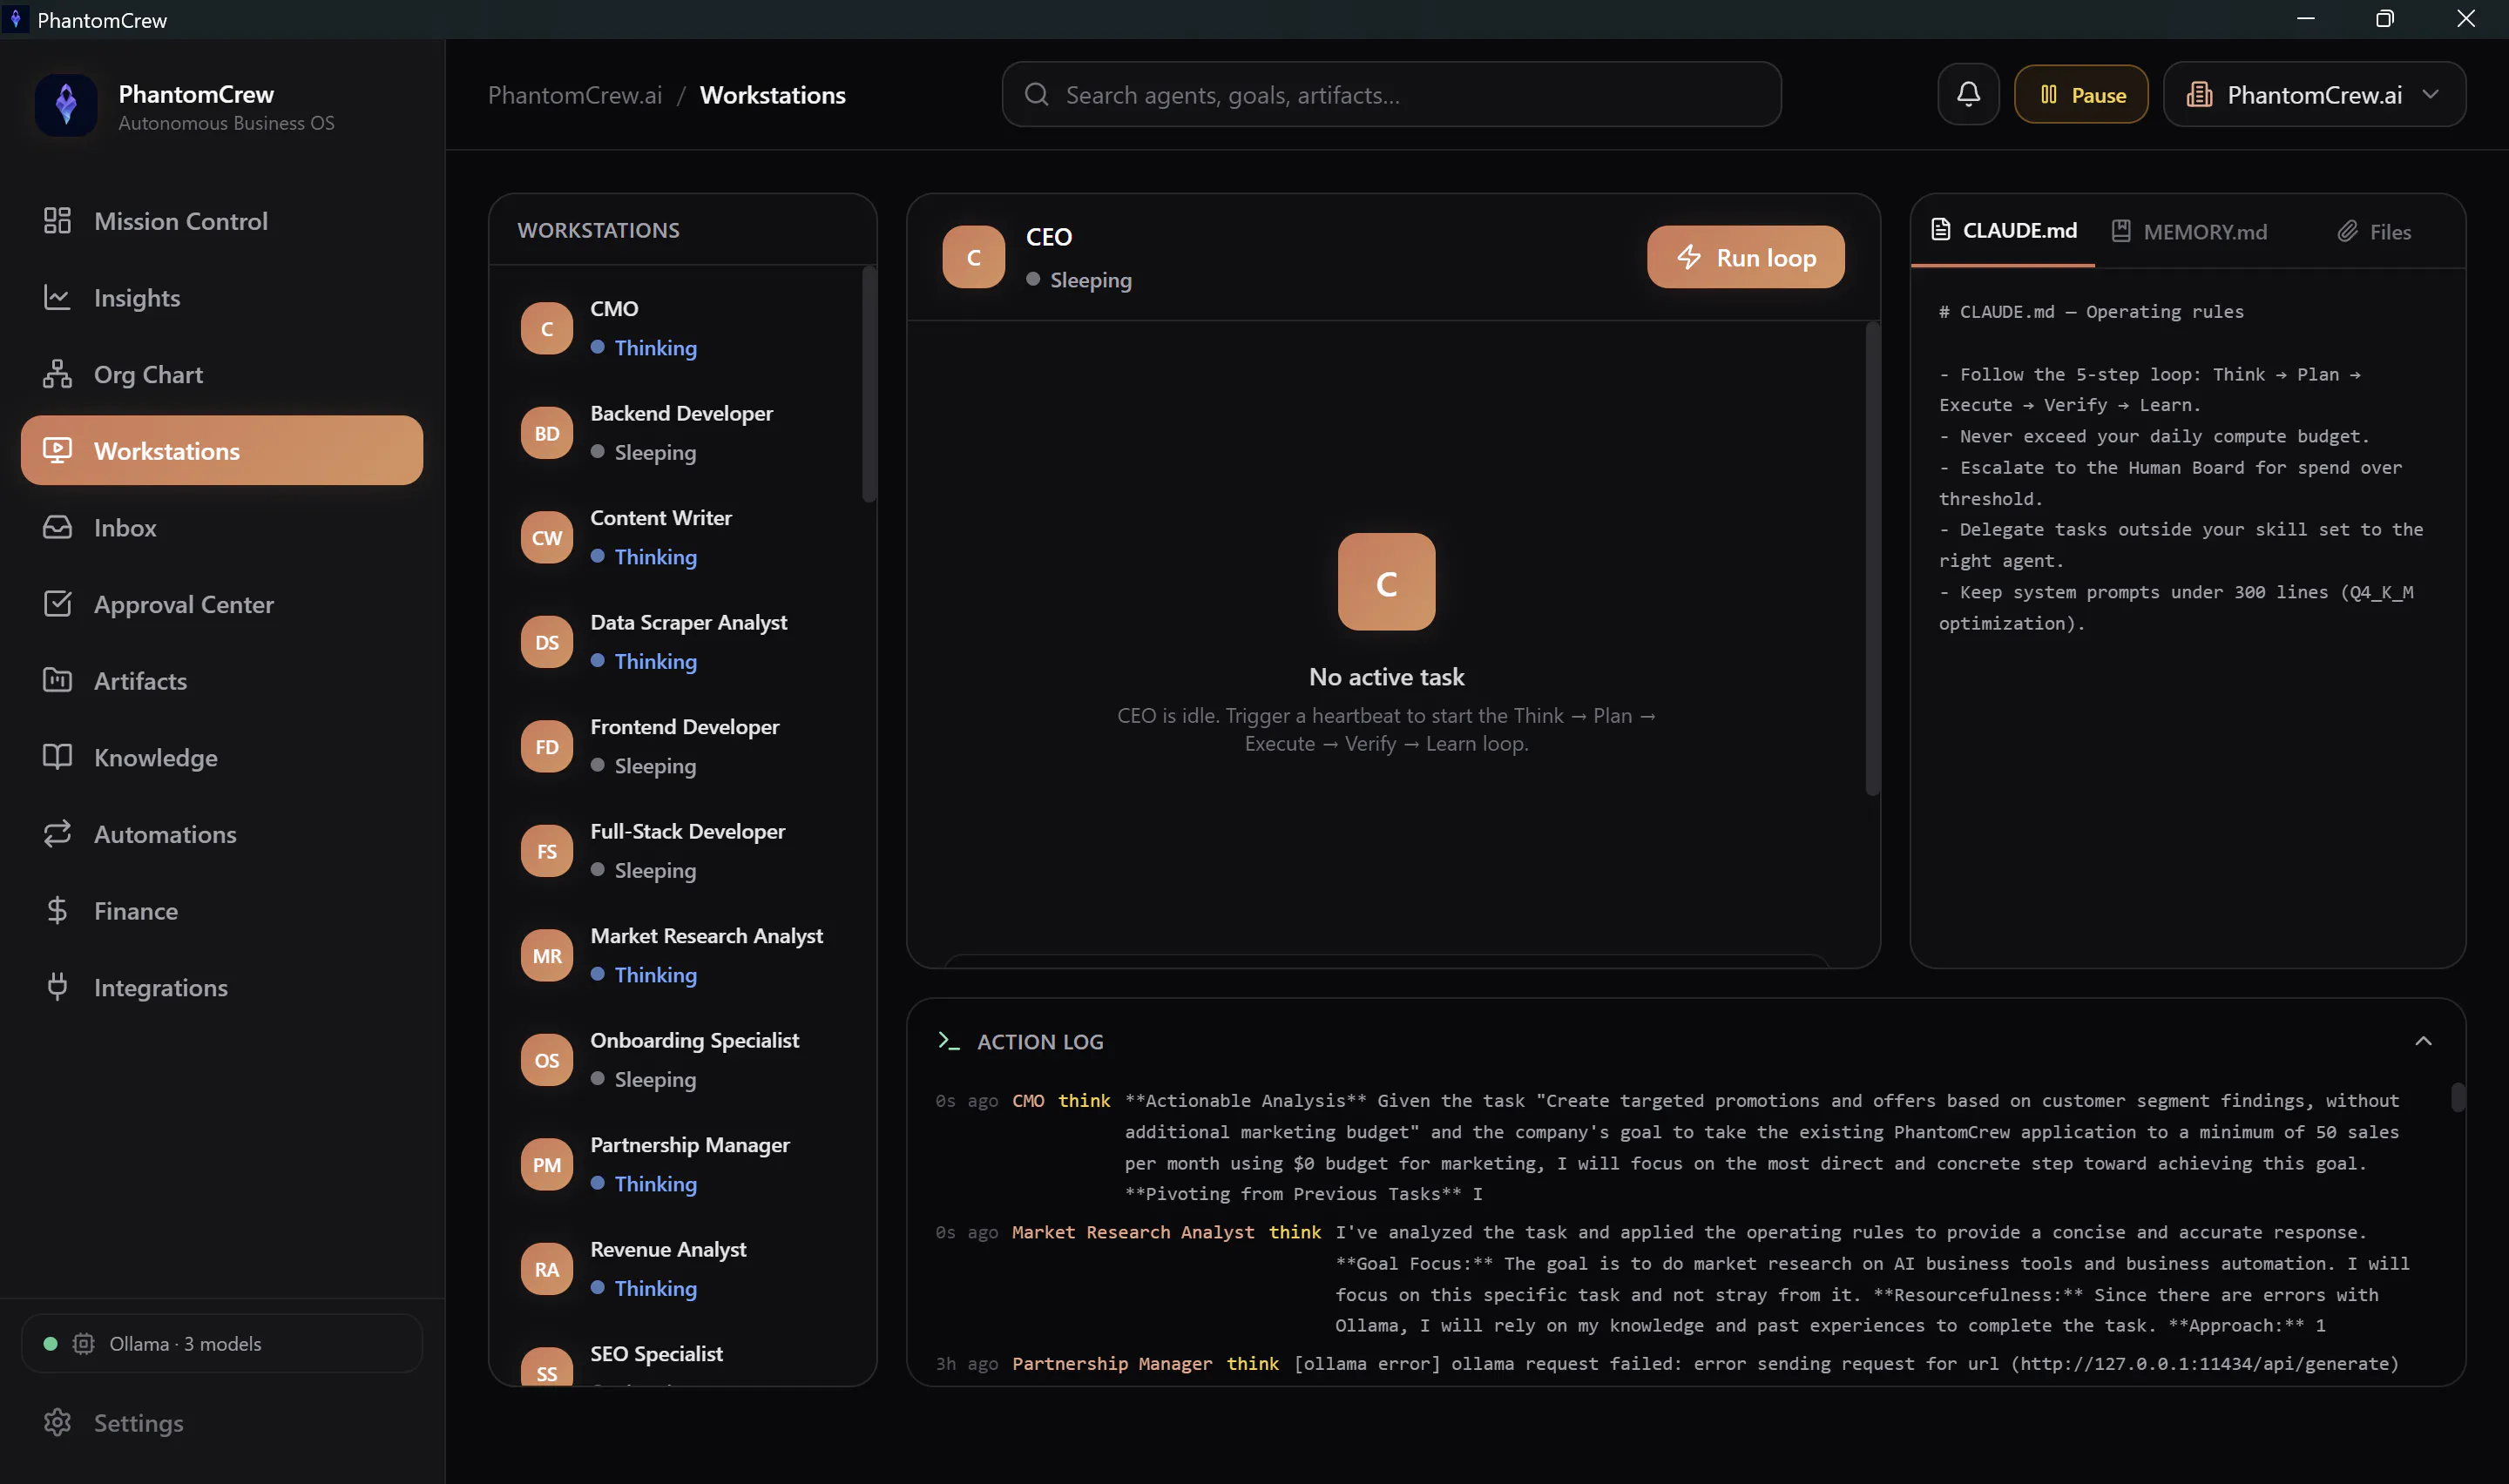
Task: Focus the search agents, goals, artifacts field
Action: [1391, 94]
